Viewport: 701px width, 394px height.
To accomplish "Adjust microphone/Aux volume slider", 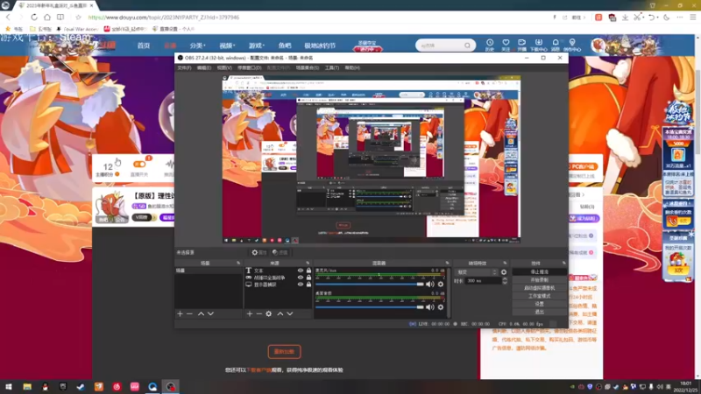I will pos(369,284).
